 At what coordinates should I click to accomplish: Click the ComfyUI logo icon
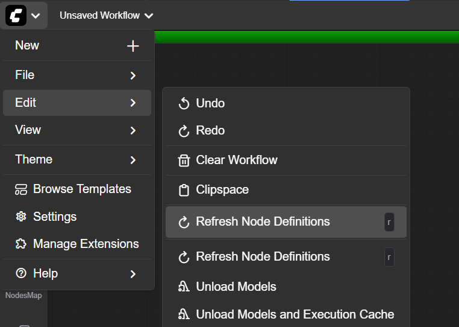point(16,15)
